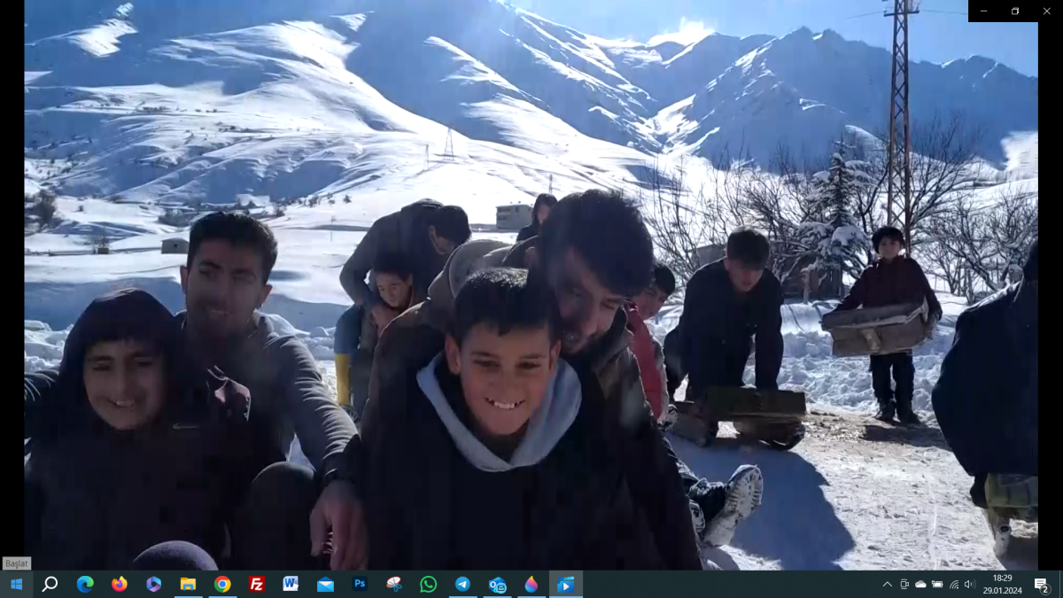The width and height of the screenshot is (1063, 598).
Task: Open the notification center with 2 notifications
Action: (x=1042, y=584)
